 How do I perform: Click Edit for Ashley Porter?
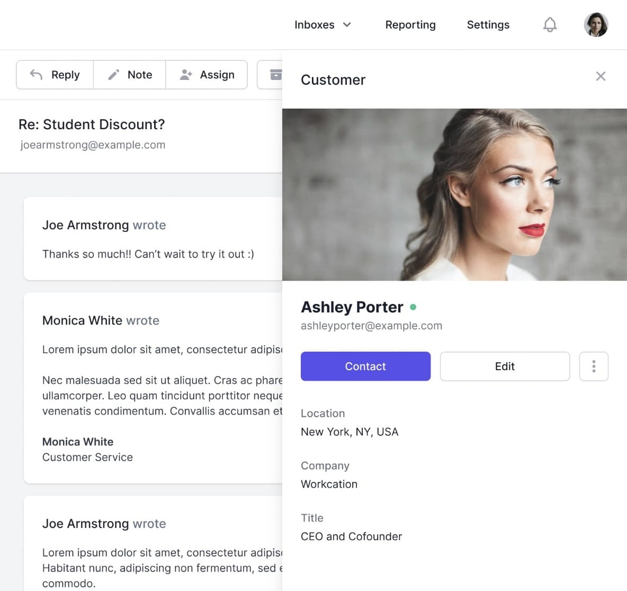[x=505, y=366]
